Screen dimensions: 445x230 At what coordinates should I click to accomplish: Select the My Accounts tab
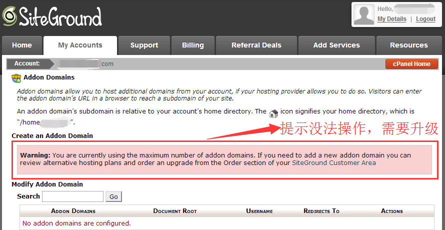80,45
